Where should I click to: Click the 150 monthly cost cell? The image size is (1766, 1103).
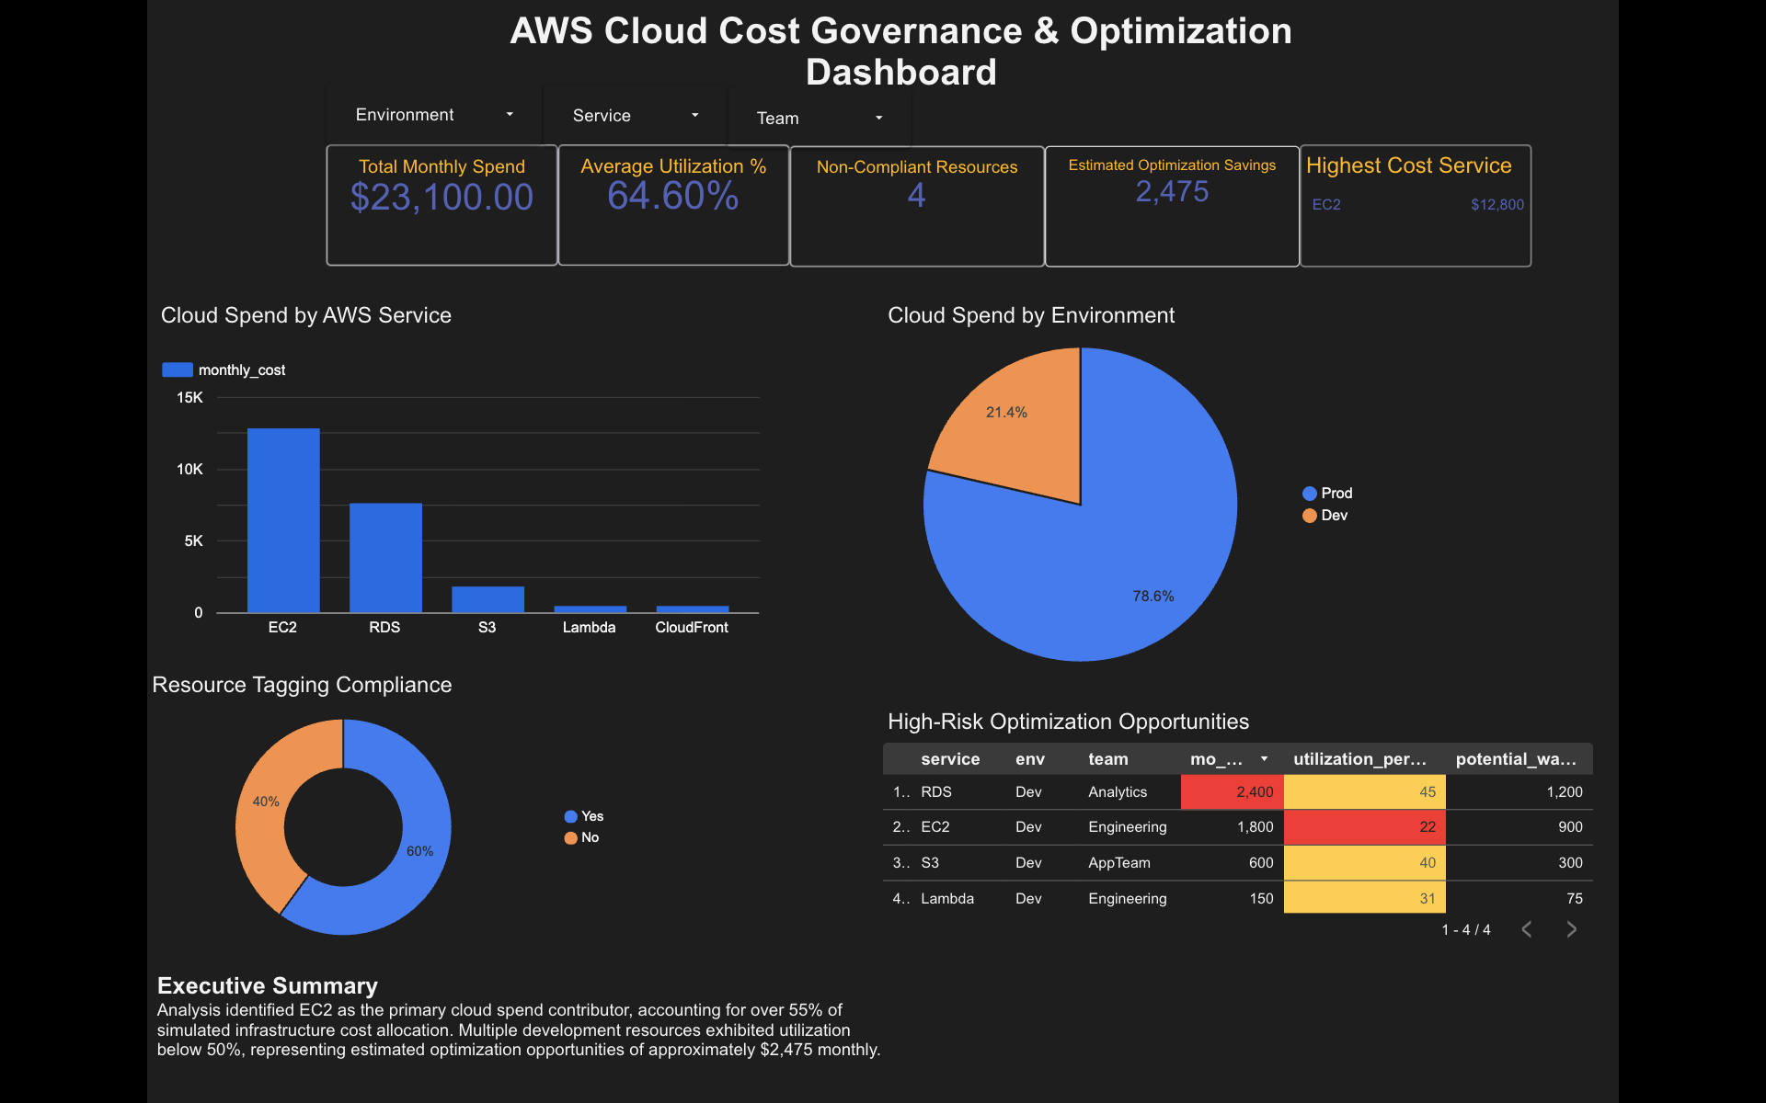tap(1233, 898)
